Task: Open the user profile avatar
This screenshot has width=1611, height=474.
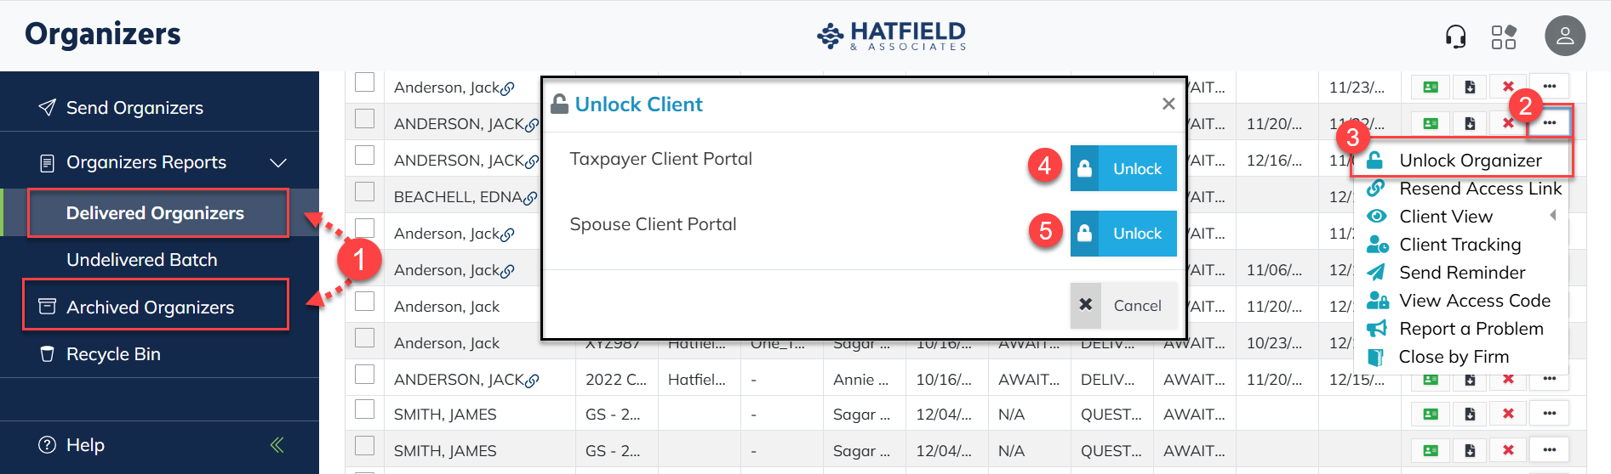Action: [x=1565, y=36]
